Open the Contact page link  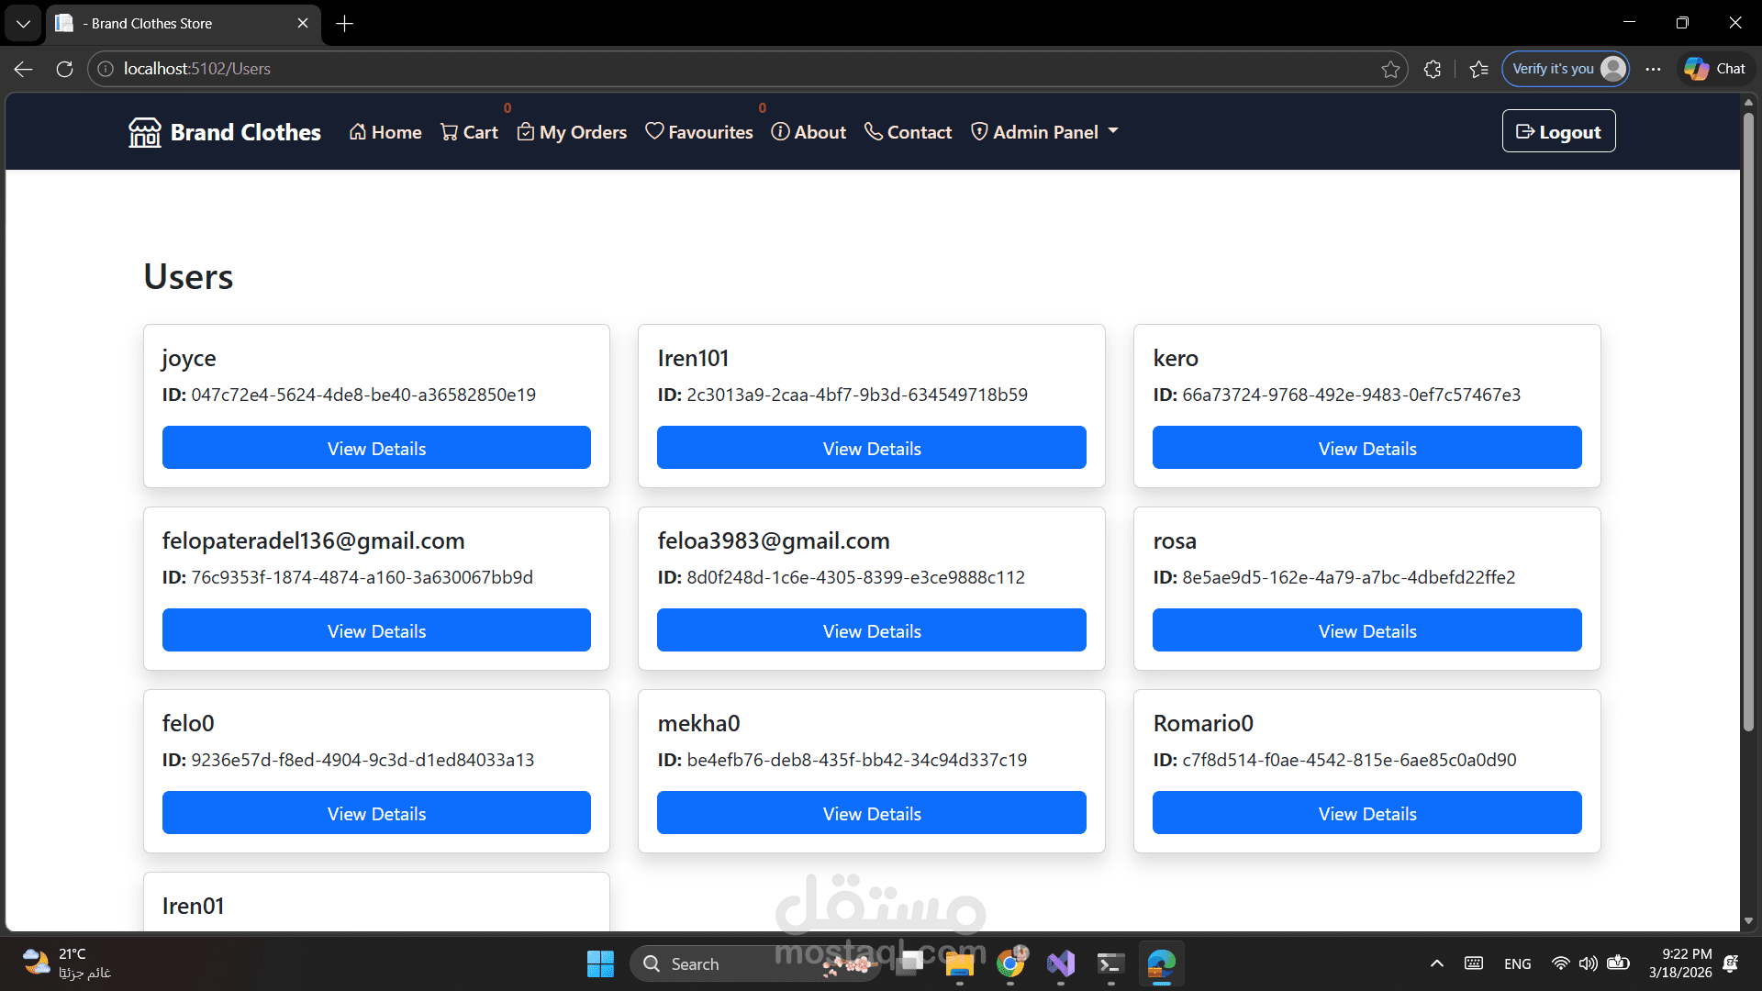point(908,132)
